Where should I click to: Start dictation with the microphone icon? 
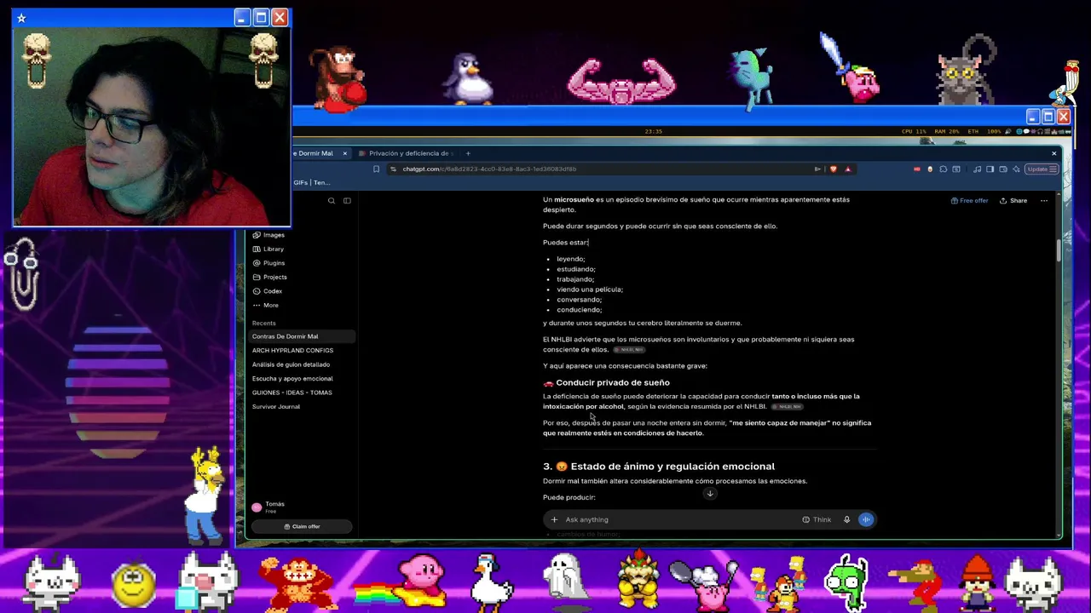click(846, 519)
